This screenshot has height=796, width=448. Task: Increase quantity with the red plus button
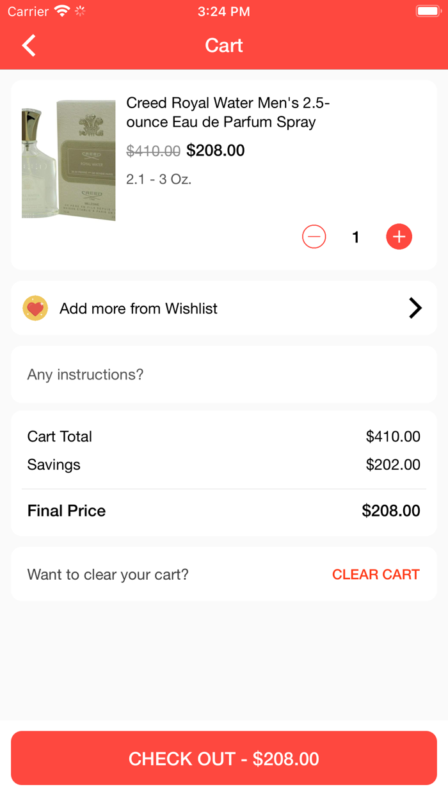click(399, 237)
